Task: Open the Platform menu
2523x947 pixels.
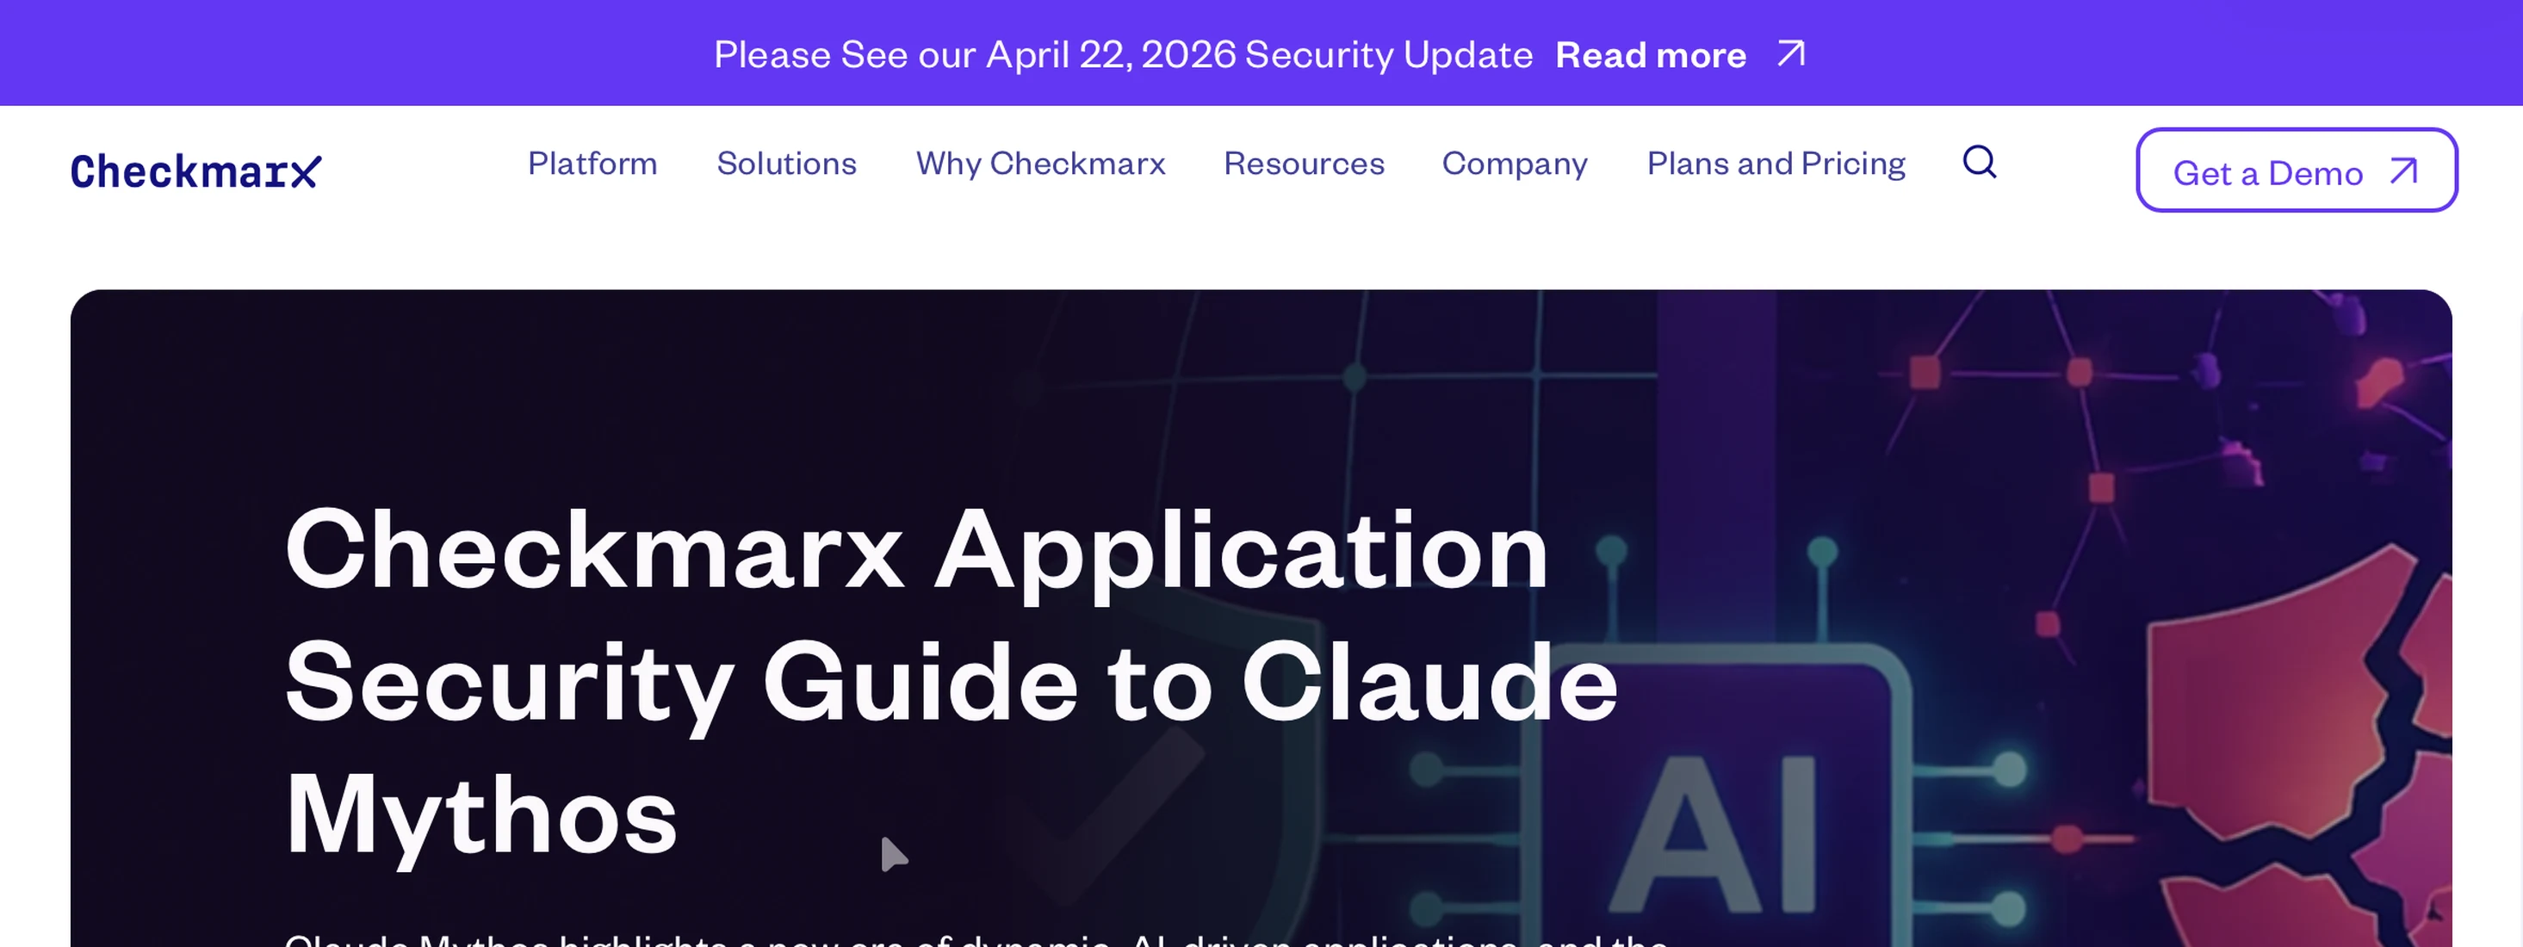Action: click(592, 164)
